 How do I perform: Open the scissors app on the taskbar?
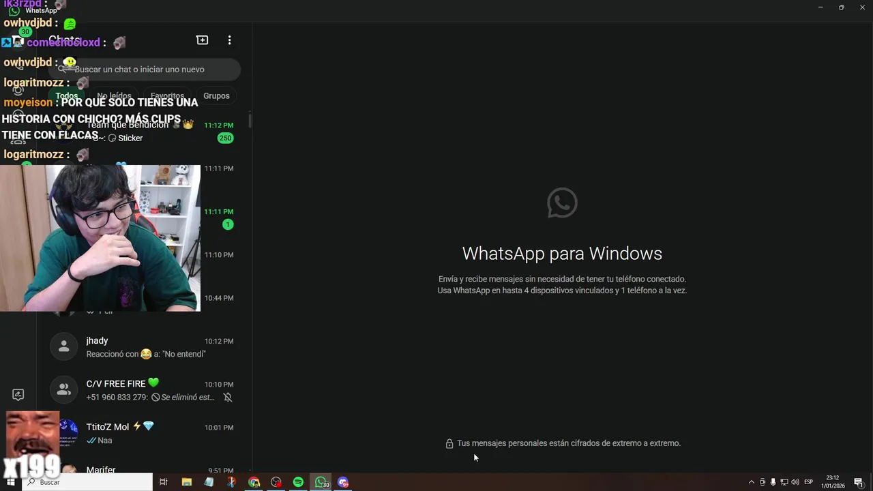pos(231,482)
